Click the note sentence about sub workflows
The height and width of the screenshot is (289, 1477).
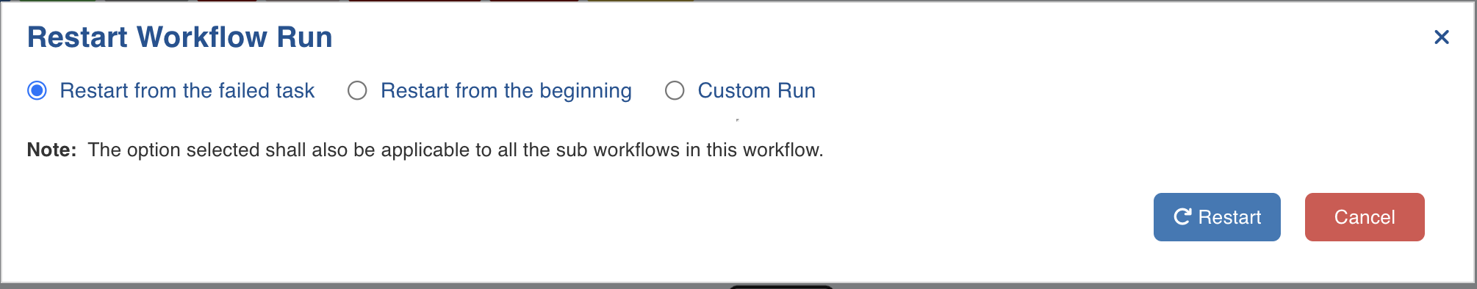pyautogui.click(x=456, y=150)
